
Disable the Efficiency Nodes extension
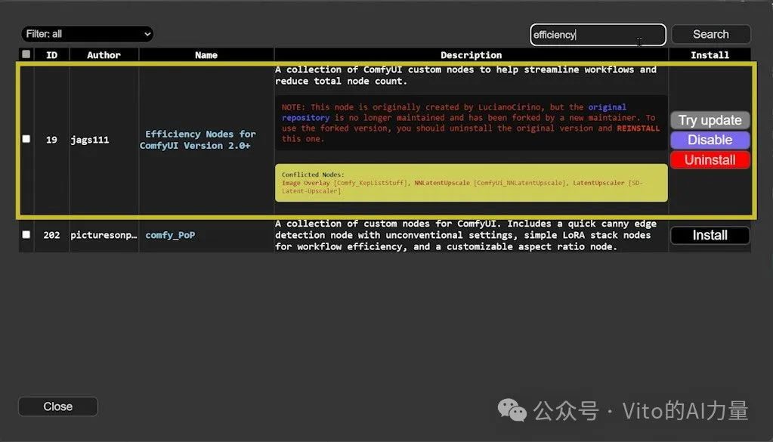pos(710,140)
